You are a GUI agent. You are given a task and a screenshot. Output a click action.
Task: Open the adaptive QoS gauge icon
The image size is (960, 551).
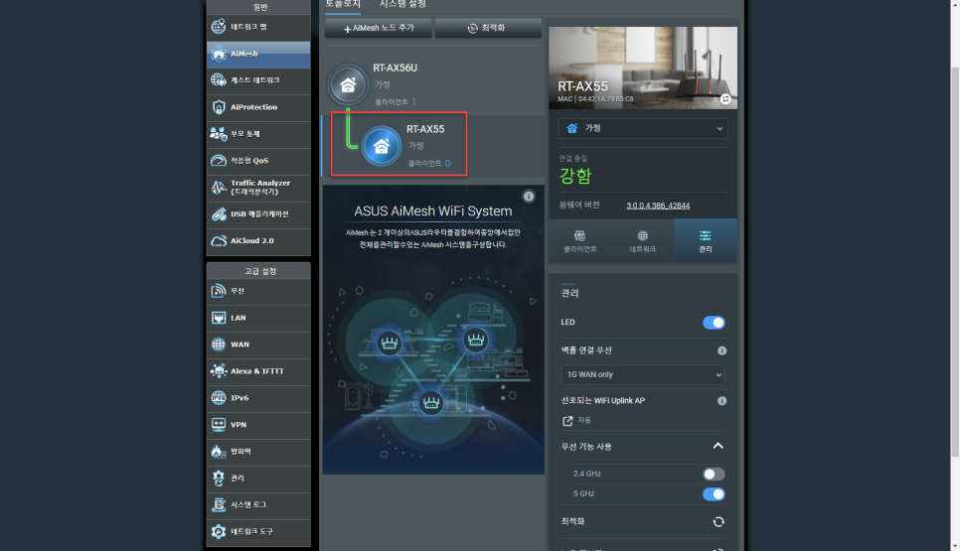219,160
